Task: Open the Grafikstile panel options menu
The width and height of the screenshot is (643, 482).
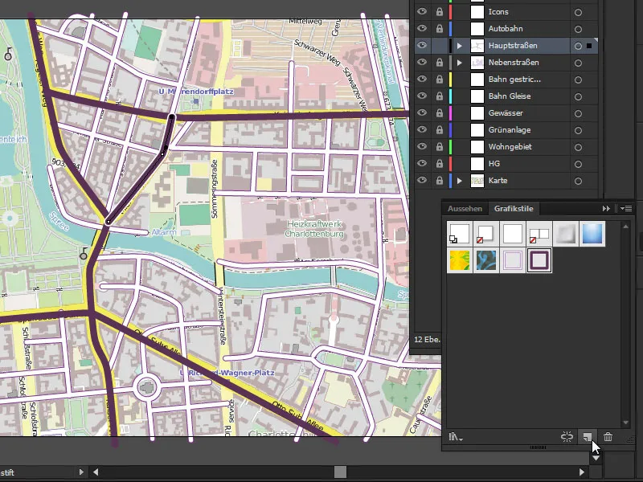Action: 626,209
